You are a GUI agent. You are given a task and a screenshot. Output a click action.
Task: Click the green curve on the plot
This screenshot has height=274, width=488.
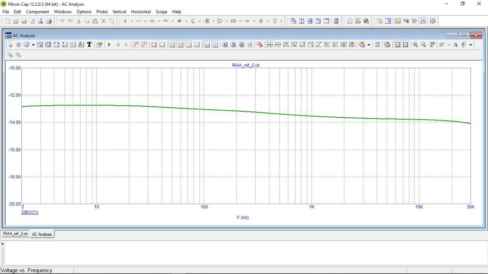[x=244, y=111]
